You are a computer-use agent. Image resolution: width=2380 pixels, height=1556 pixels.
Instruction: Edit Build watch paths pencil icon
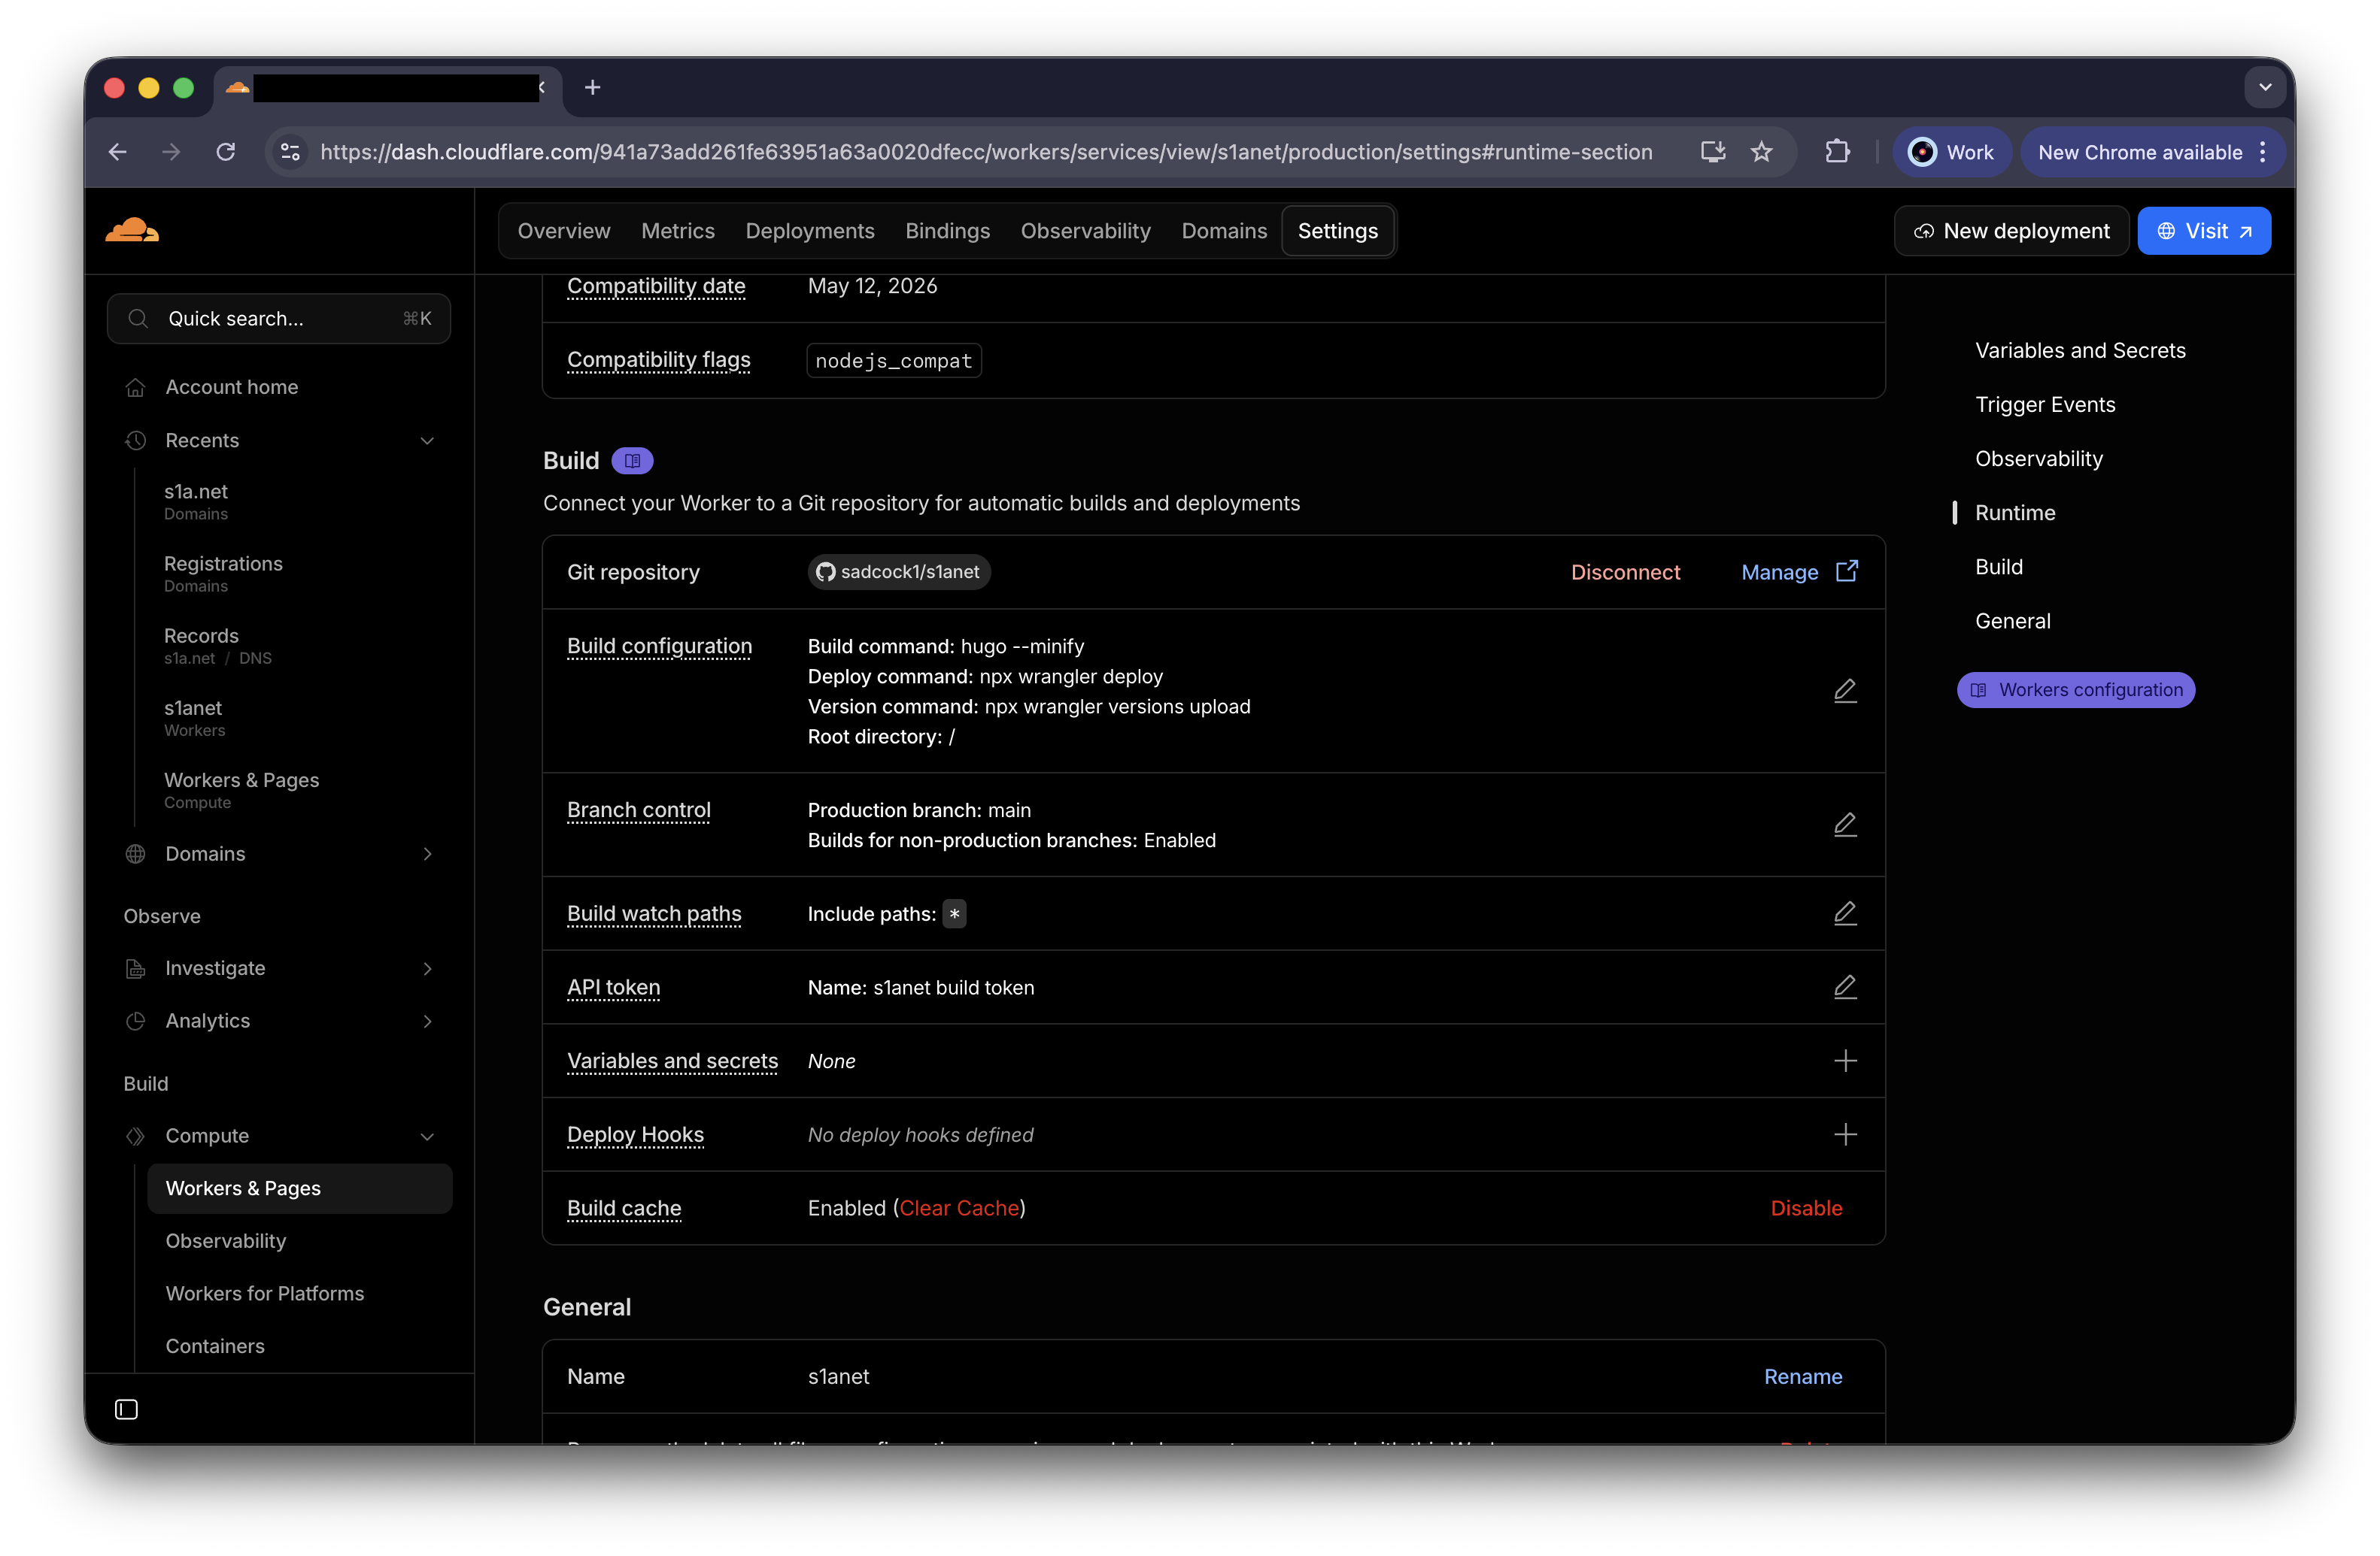(1845, 913)
